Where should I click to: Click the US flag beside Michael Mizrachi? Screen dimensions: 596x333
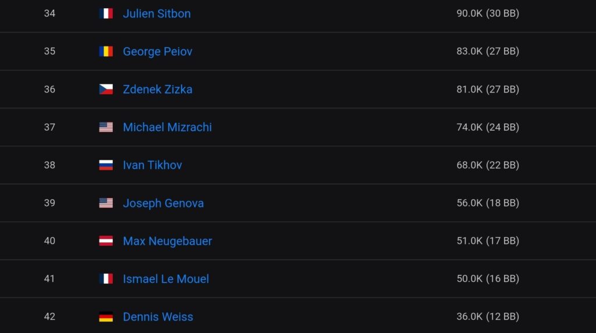click(106, 127)
